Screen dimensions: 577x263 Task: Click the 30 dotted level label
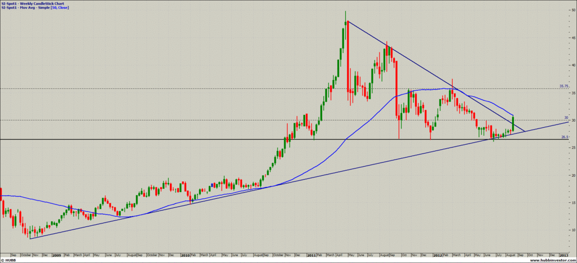566,118
